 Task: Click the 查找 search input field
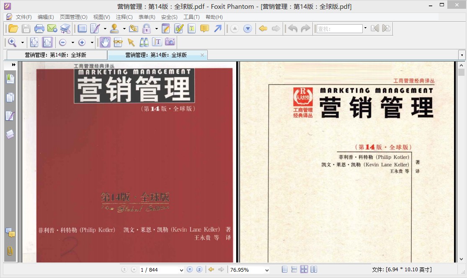(339, 28)
